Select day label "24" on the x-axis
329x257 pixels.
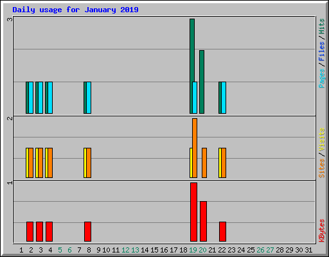241,250
